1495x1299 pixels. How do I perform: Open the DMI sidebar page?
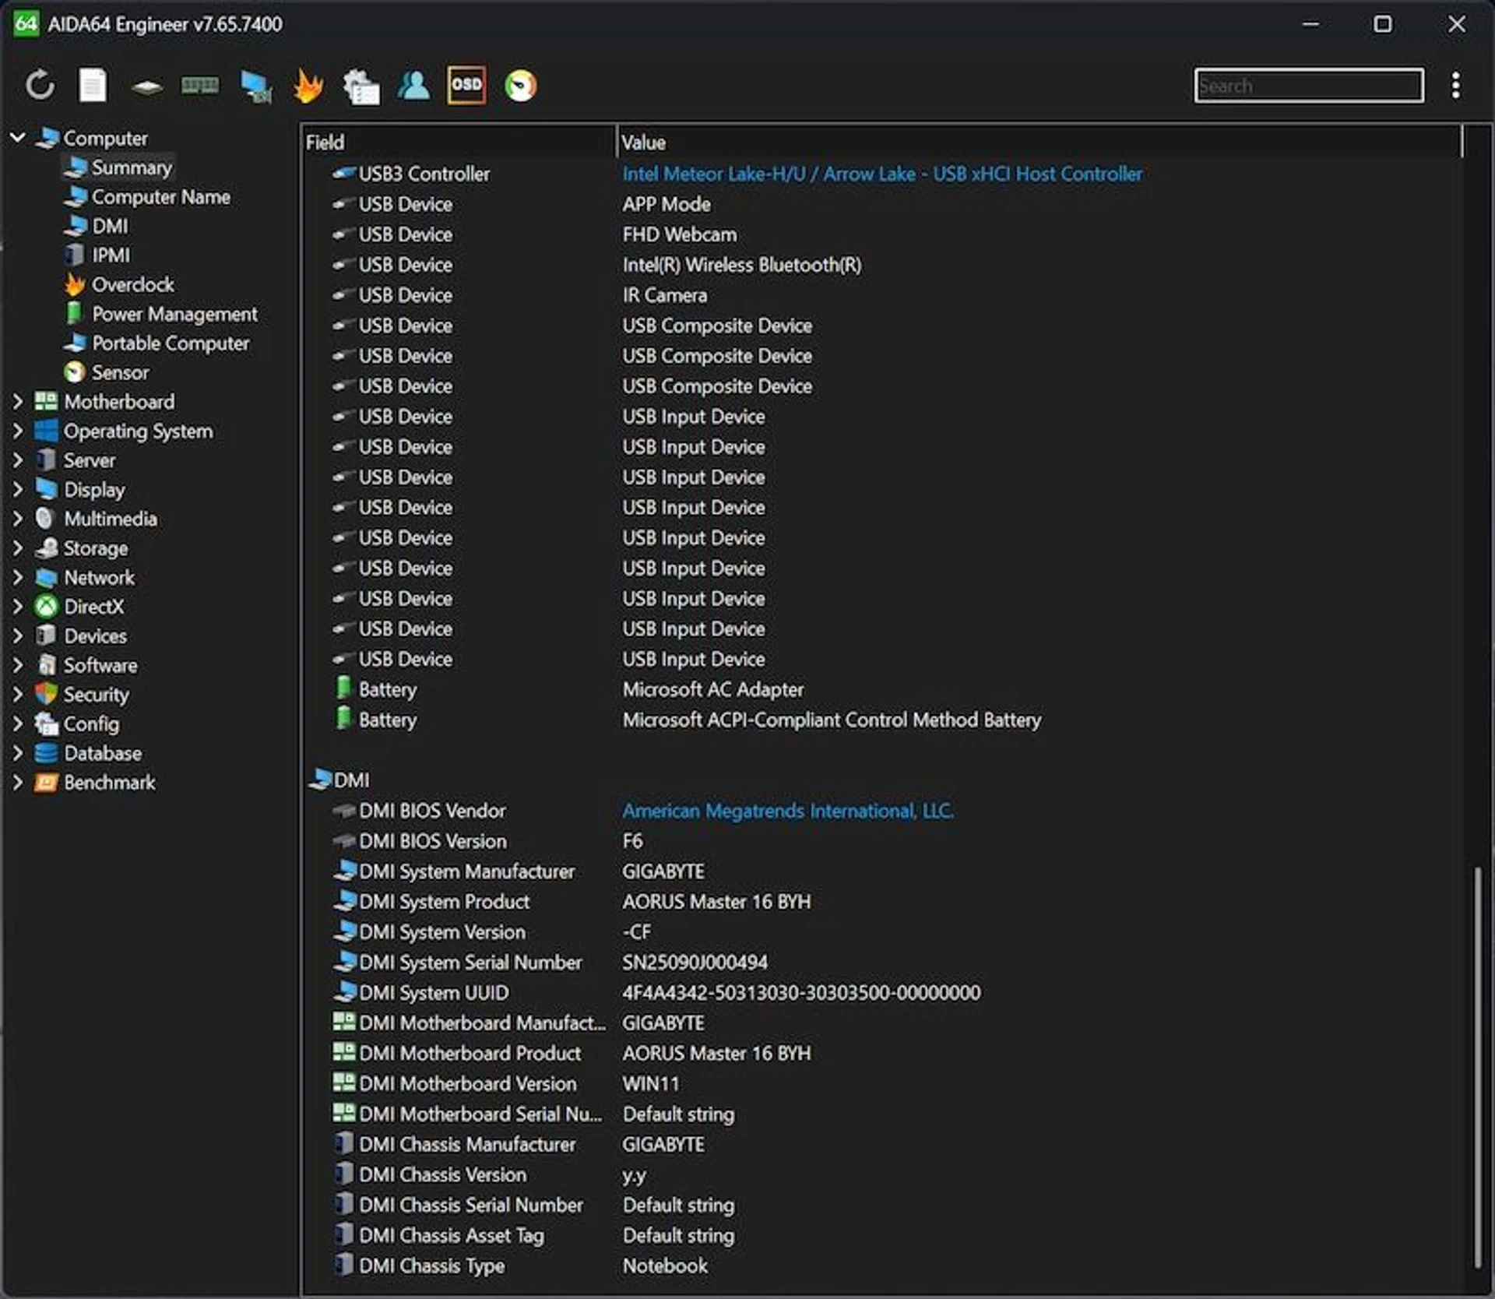click(97, 226)
